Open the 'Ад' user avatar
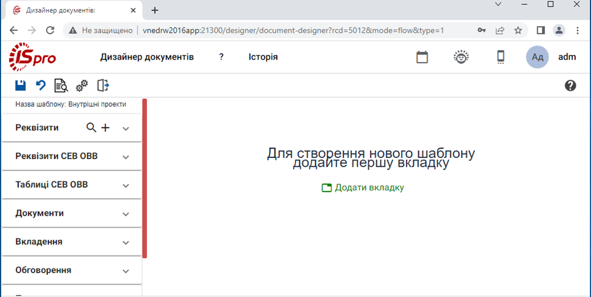 [x=537, y=57]
